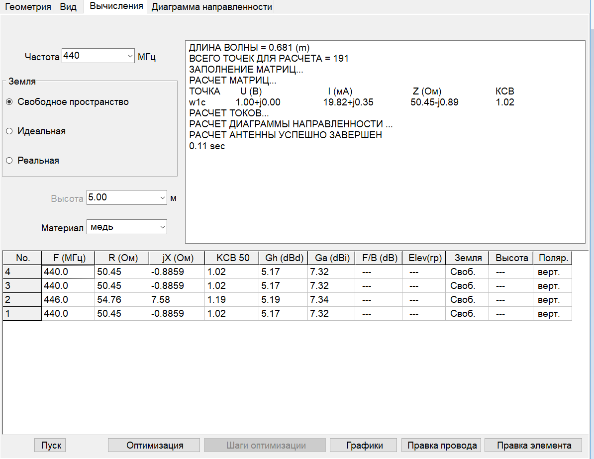Click the КСВ 50 column header

232,258
